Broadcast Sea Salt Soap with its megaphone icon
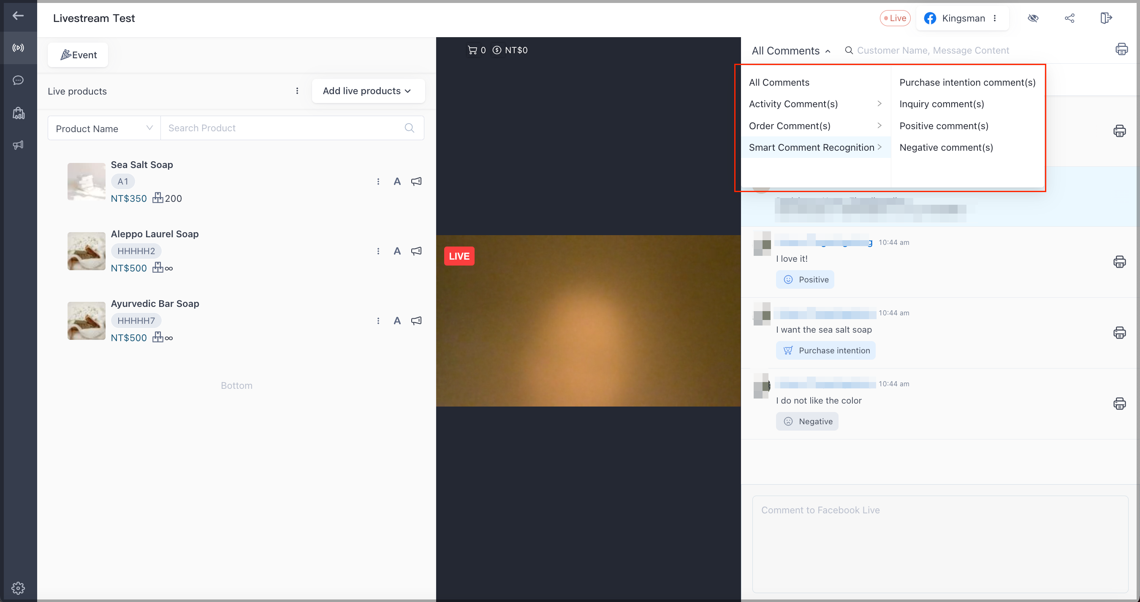This screenshot has height=602, width=1140. click(x=416, y=182)
